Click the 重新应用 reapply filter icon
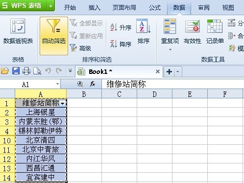This screenshot has height=183, width=244. 73,35
